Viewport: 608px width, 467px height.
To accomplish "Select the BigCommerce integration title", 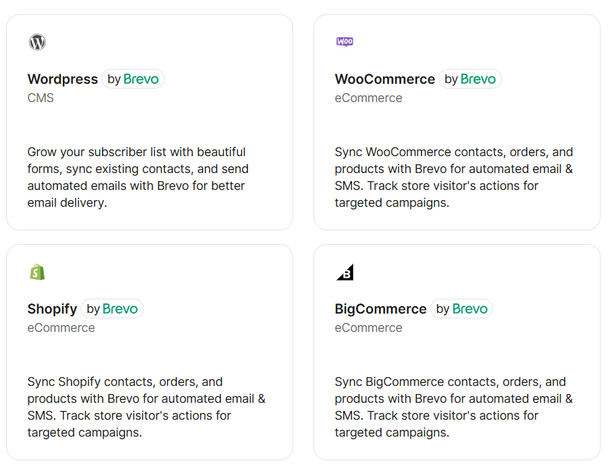I will [380, 309].
